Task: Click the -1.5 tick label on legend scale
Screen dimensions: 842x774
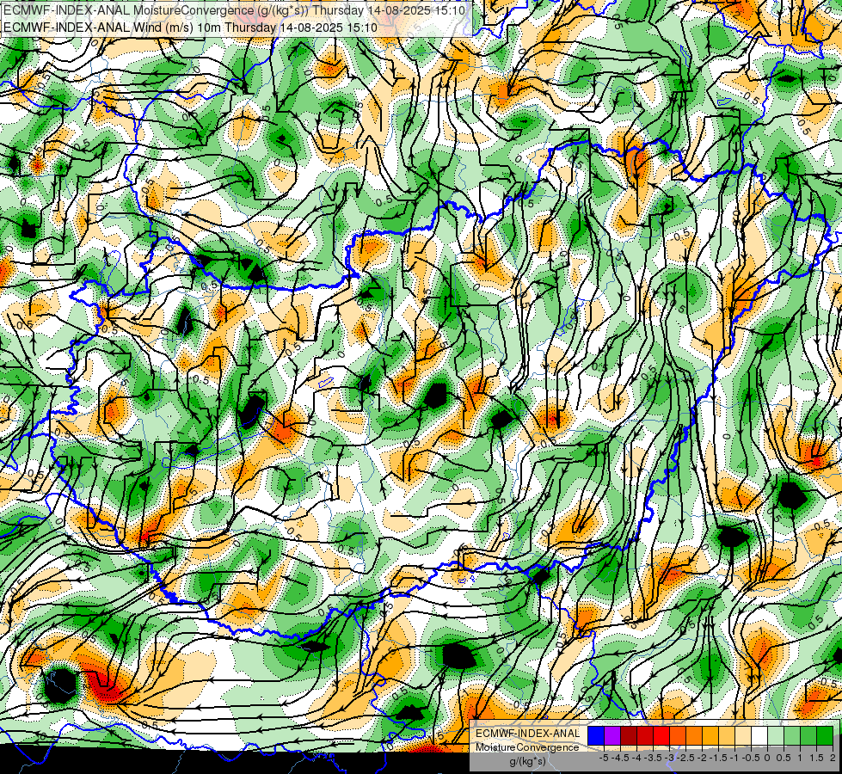Action: 718,758
